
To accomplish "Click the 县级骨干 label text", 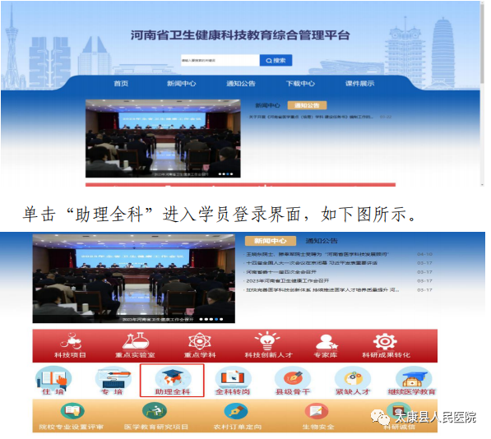I will click(x=293, y=392).
